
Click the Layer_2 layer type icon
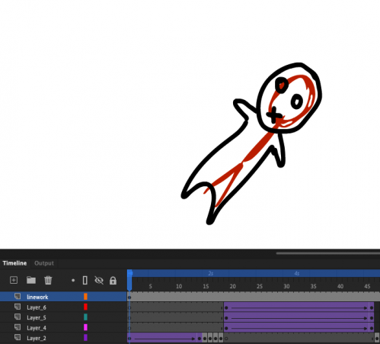click(18, 338)
